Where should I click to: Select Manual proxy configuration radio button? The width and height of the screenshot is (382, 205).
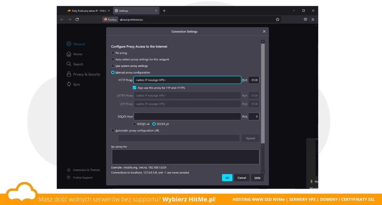point(113,72)
